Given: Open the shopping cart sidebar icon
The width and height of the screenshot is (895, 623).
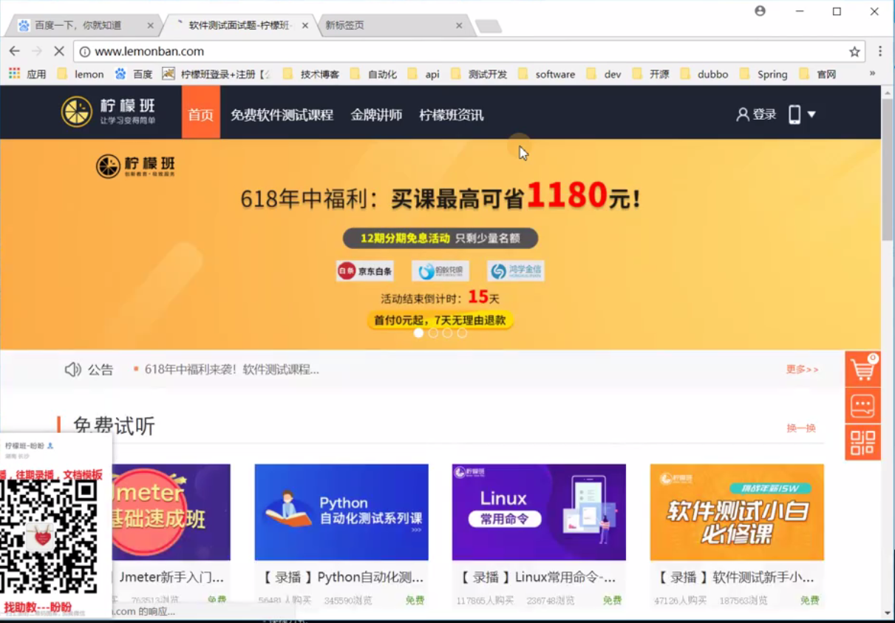Looking at the screenshot, I should click(862, 369).
